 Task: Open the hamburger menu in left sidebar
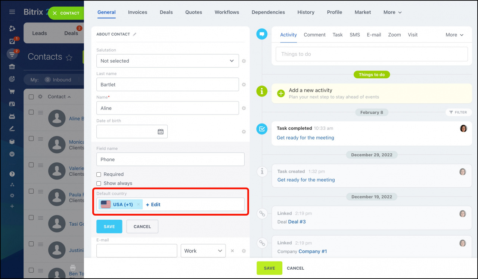coord(12,12)
